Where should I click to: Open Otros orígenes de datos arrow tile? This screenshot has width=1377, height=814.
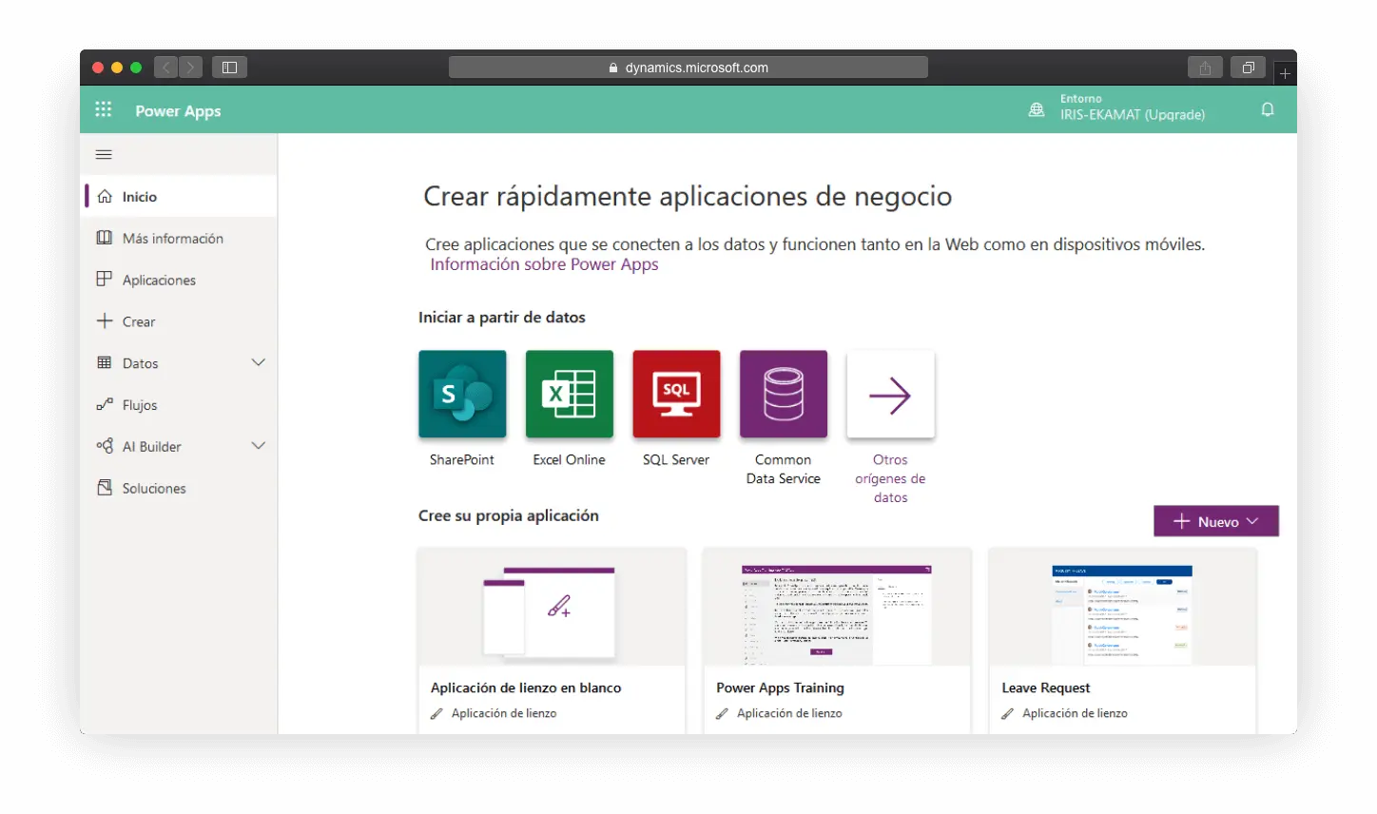coord(890,395)
